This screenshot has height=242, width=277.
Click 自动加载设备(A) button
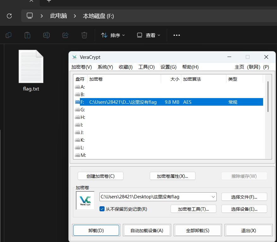[x=147, y=230]
